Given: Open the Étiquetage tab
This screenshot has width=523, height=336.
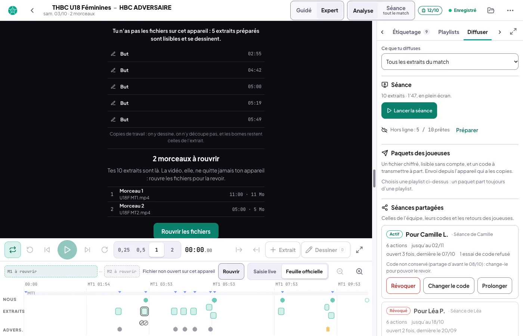Looking at the screenshot, I should pyautogui.click(x=411, y=32).
